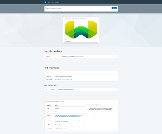The width and height of the screenshot is (162, 134).
Task: Click the red 'No author found' text
Action: tap(59, 125)
